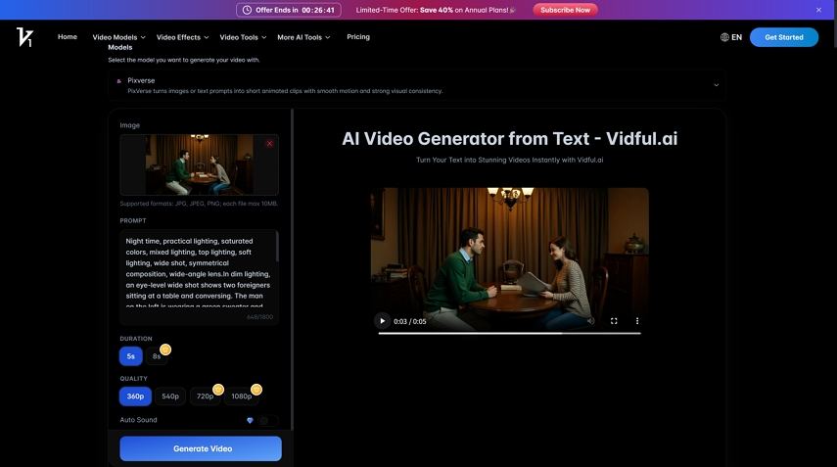The image size is (837, 467).
Task: Click the uploaded image thumbnail
Action: tap(199, 164)
